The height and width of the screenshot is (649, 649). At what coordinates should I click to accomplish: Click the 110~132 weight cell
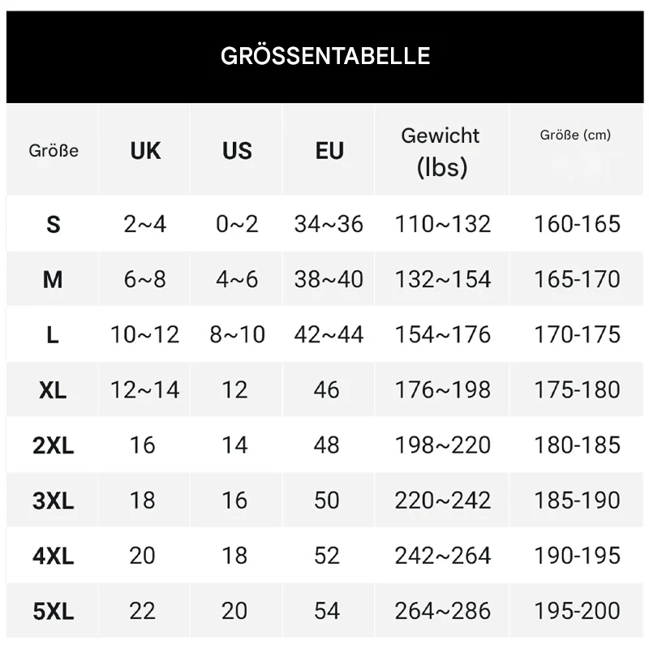click(442, 224)
